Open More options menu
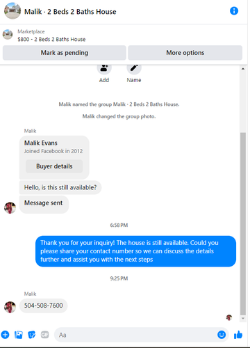 pos(185,53)
